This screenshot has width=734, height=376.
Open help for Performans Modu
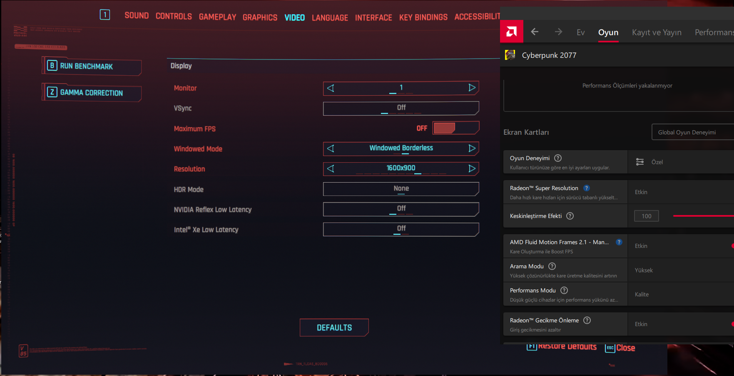tap(564, 290)
